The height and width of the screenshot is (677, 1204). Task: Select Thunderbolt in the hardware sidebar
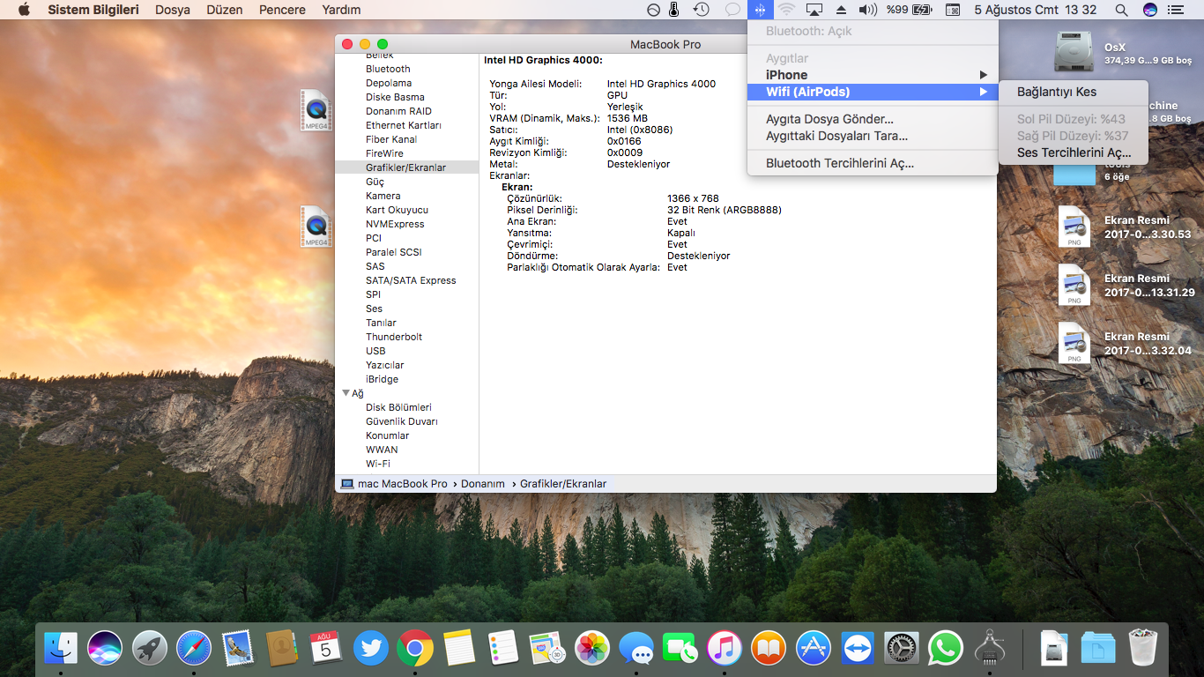pos(393,337)
